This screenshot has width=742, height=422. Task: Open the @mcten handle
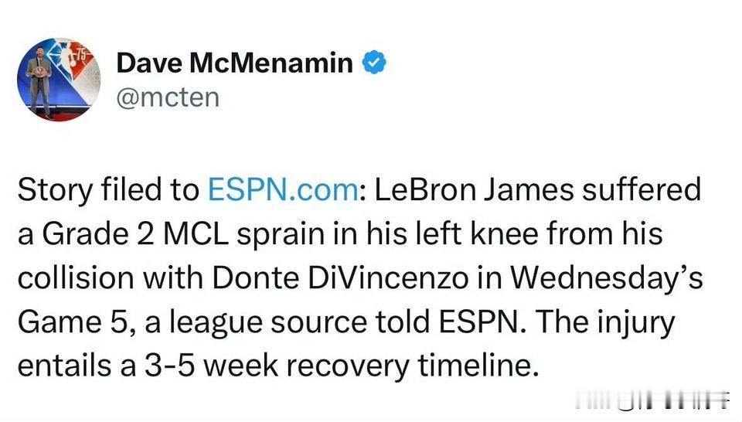click(168, 97)
